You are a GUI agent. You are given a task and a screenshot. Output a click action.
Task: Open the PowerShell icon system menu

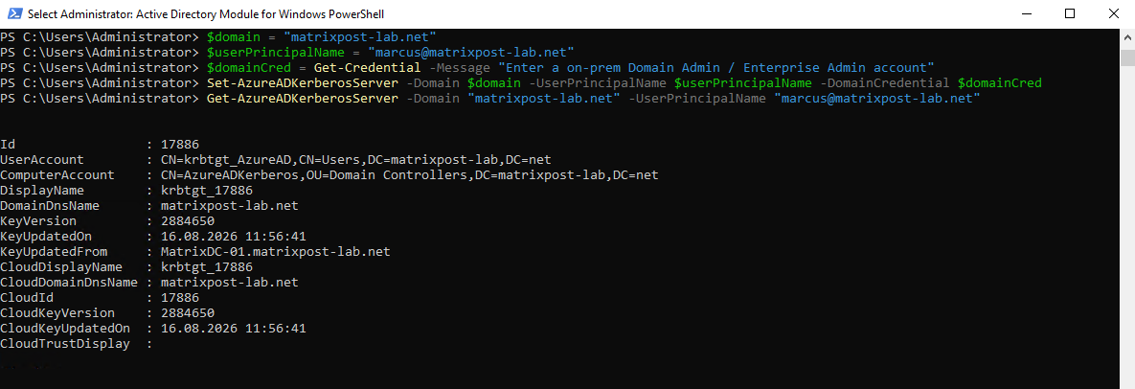coord(13,13)
